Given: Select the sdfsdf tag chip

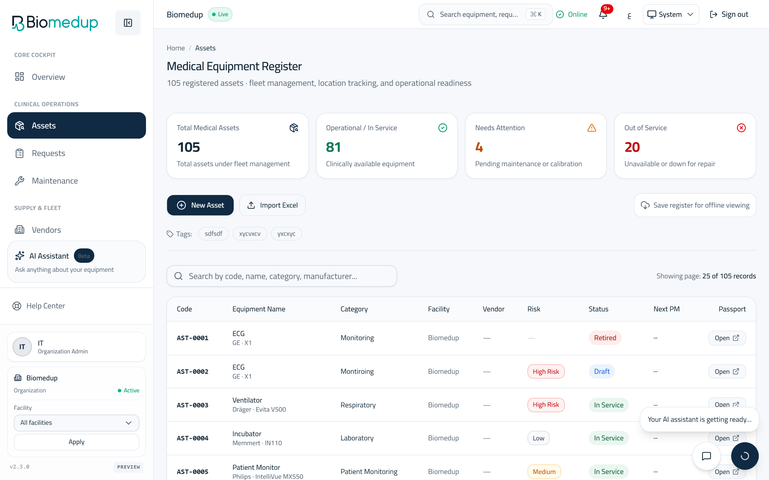Looking at the screenshot, I should [214, 234].
